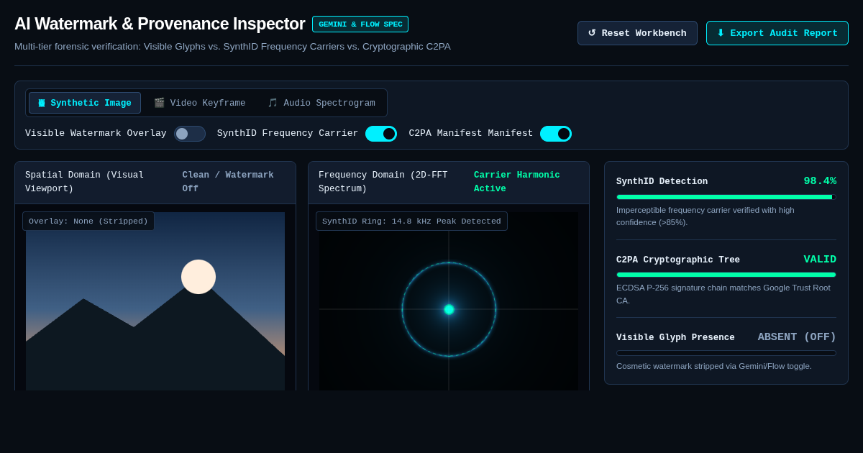Click the AI Watermark & Provenance Inspector title

point(160,24)
